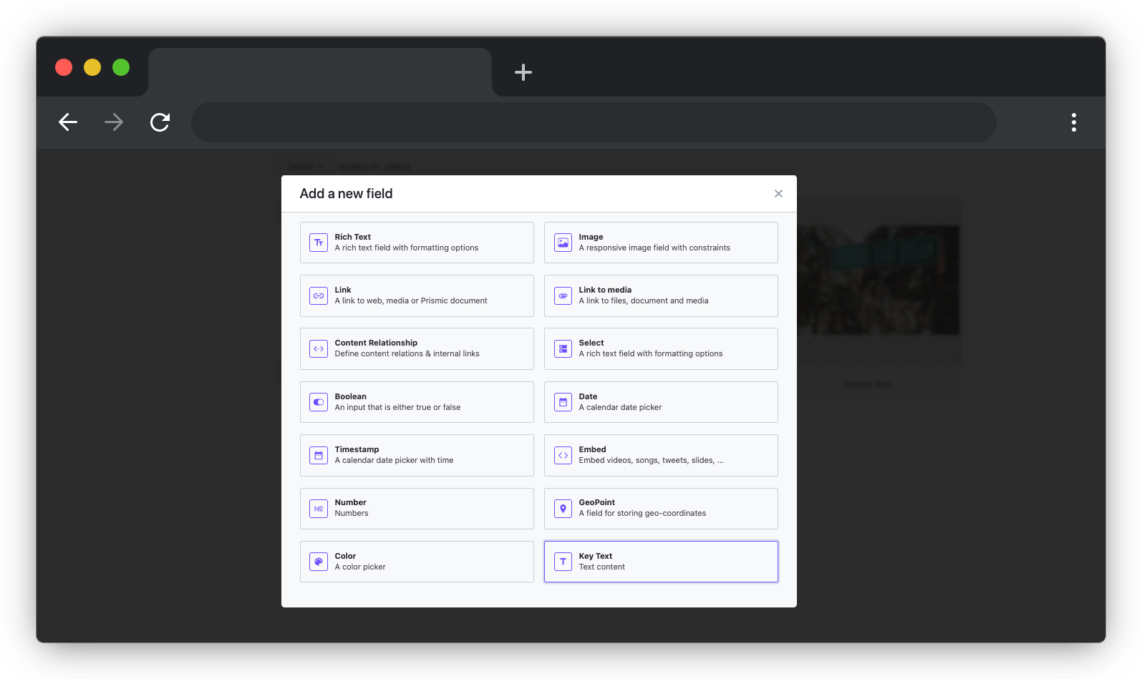Click the GeoPoint pin icon
Screen dimensions: 1142x679
point(563,509)
